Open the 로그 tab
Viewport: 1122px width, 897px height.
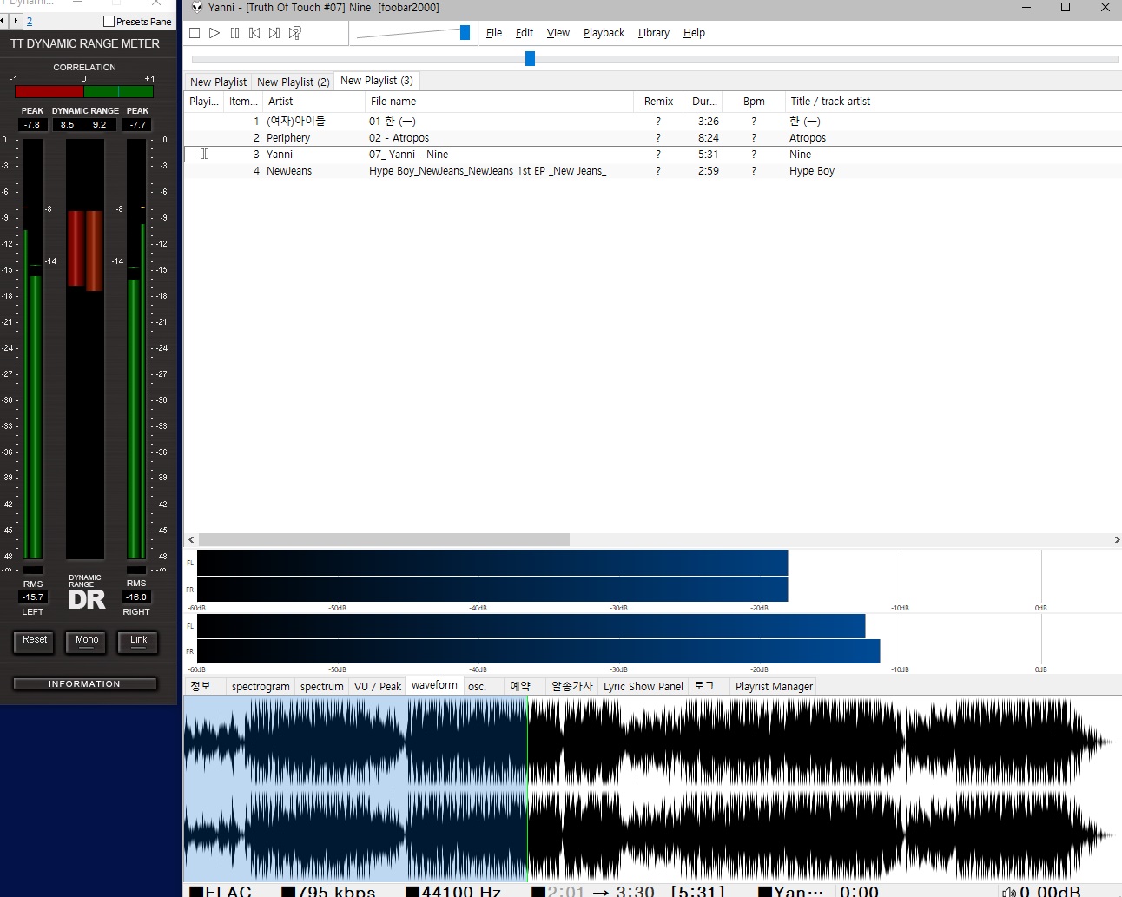coord(704,686)
